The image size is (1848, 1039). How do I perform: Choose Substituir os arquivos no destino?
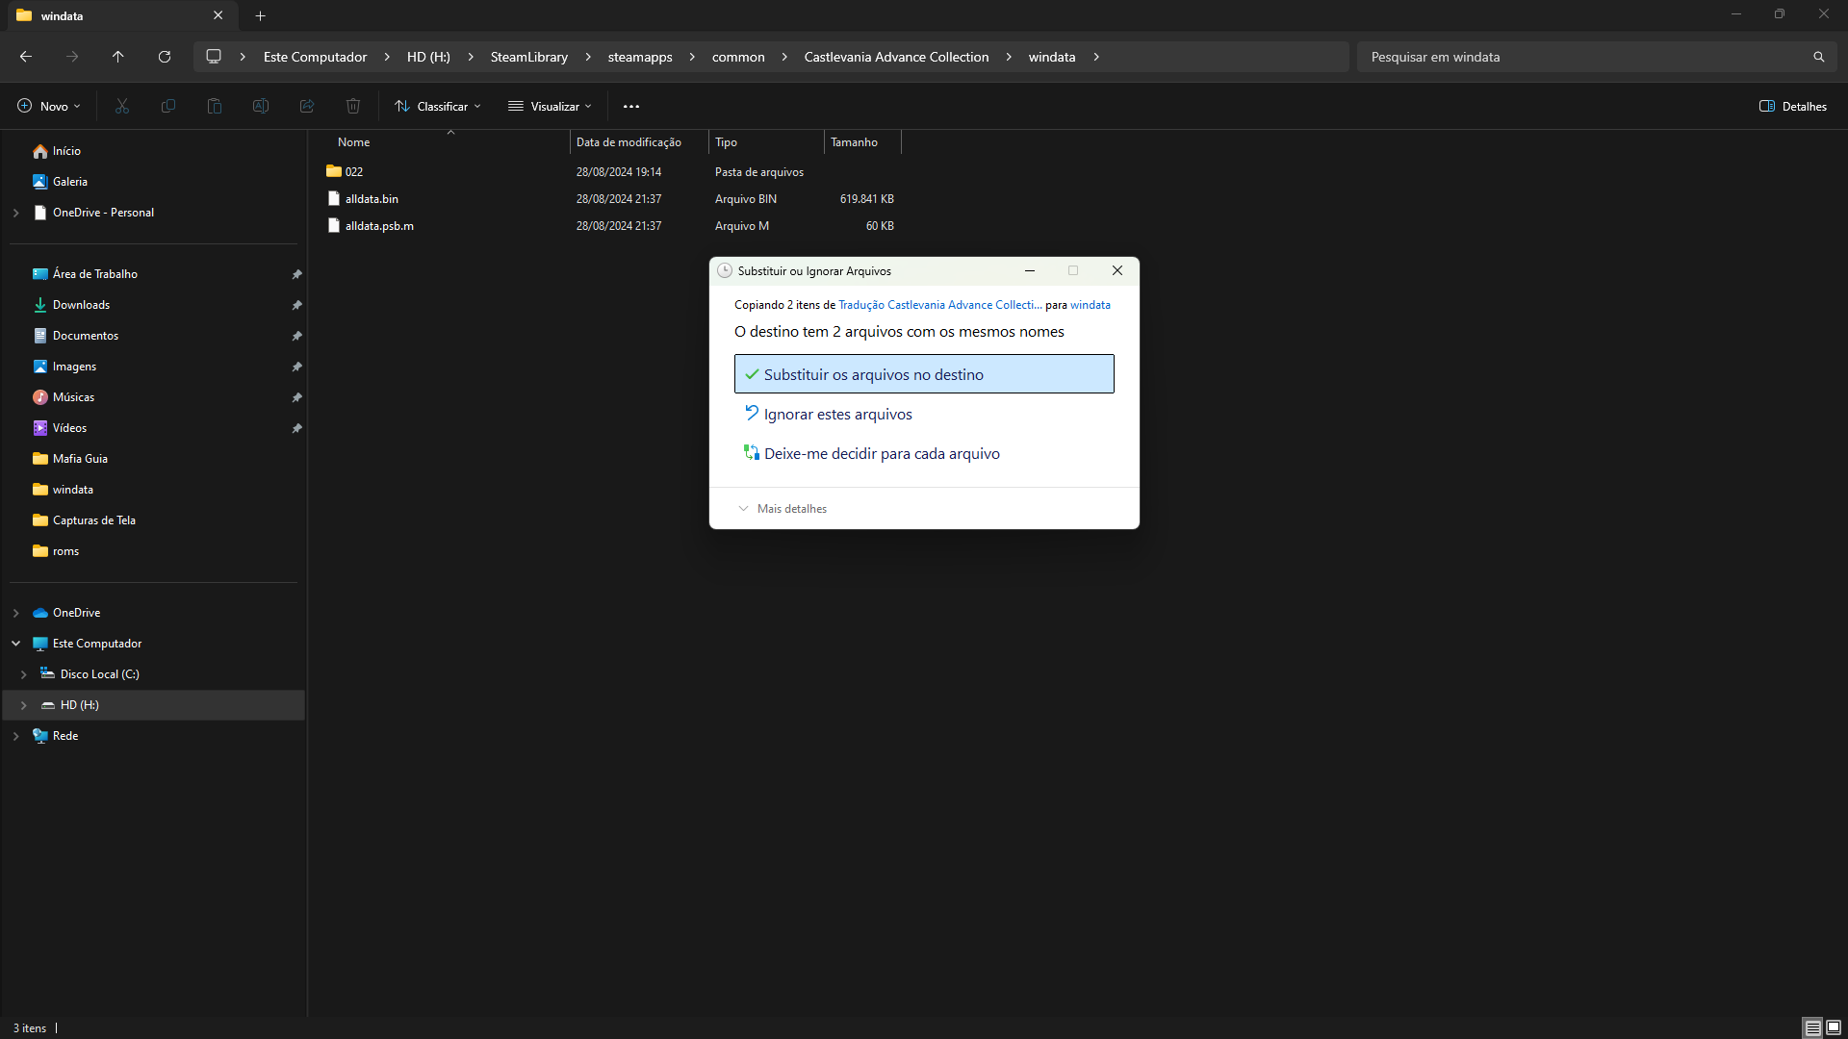[924, 374]
